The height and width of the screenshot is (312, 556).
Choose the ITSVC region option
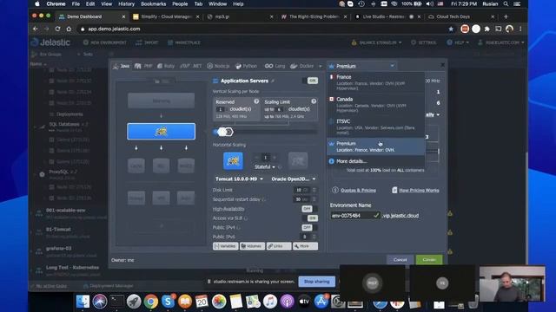point(375,127)
